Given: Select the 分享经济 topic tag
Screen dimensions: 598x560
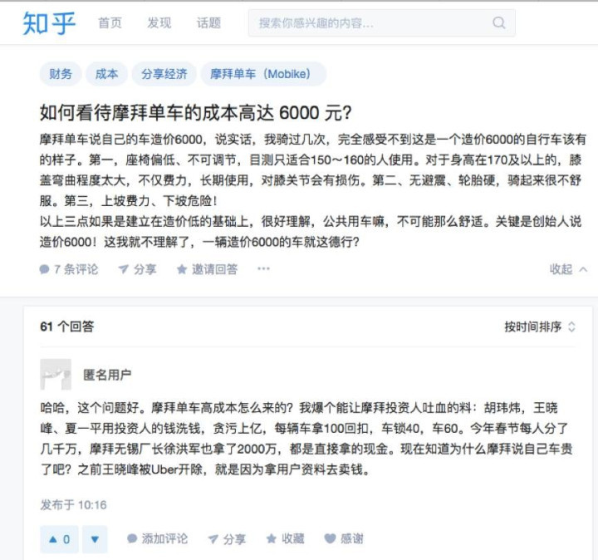Looking at the screenshot, I should (164, 74).
